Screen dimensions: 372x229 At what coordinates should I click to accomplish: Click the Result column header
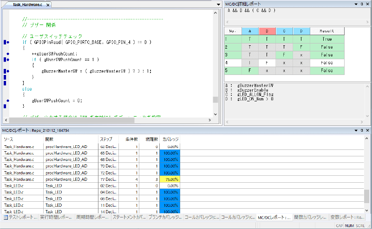pyautogui.click(x=327, y=31)
